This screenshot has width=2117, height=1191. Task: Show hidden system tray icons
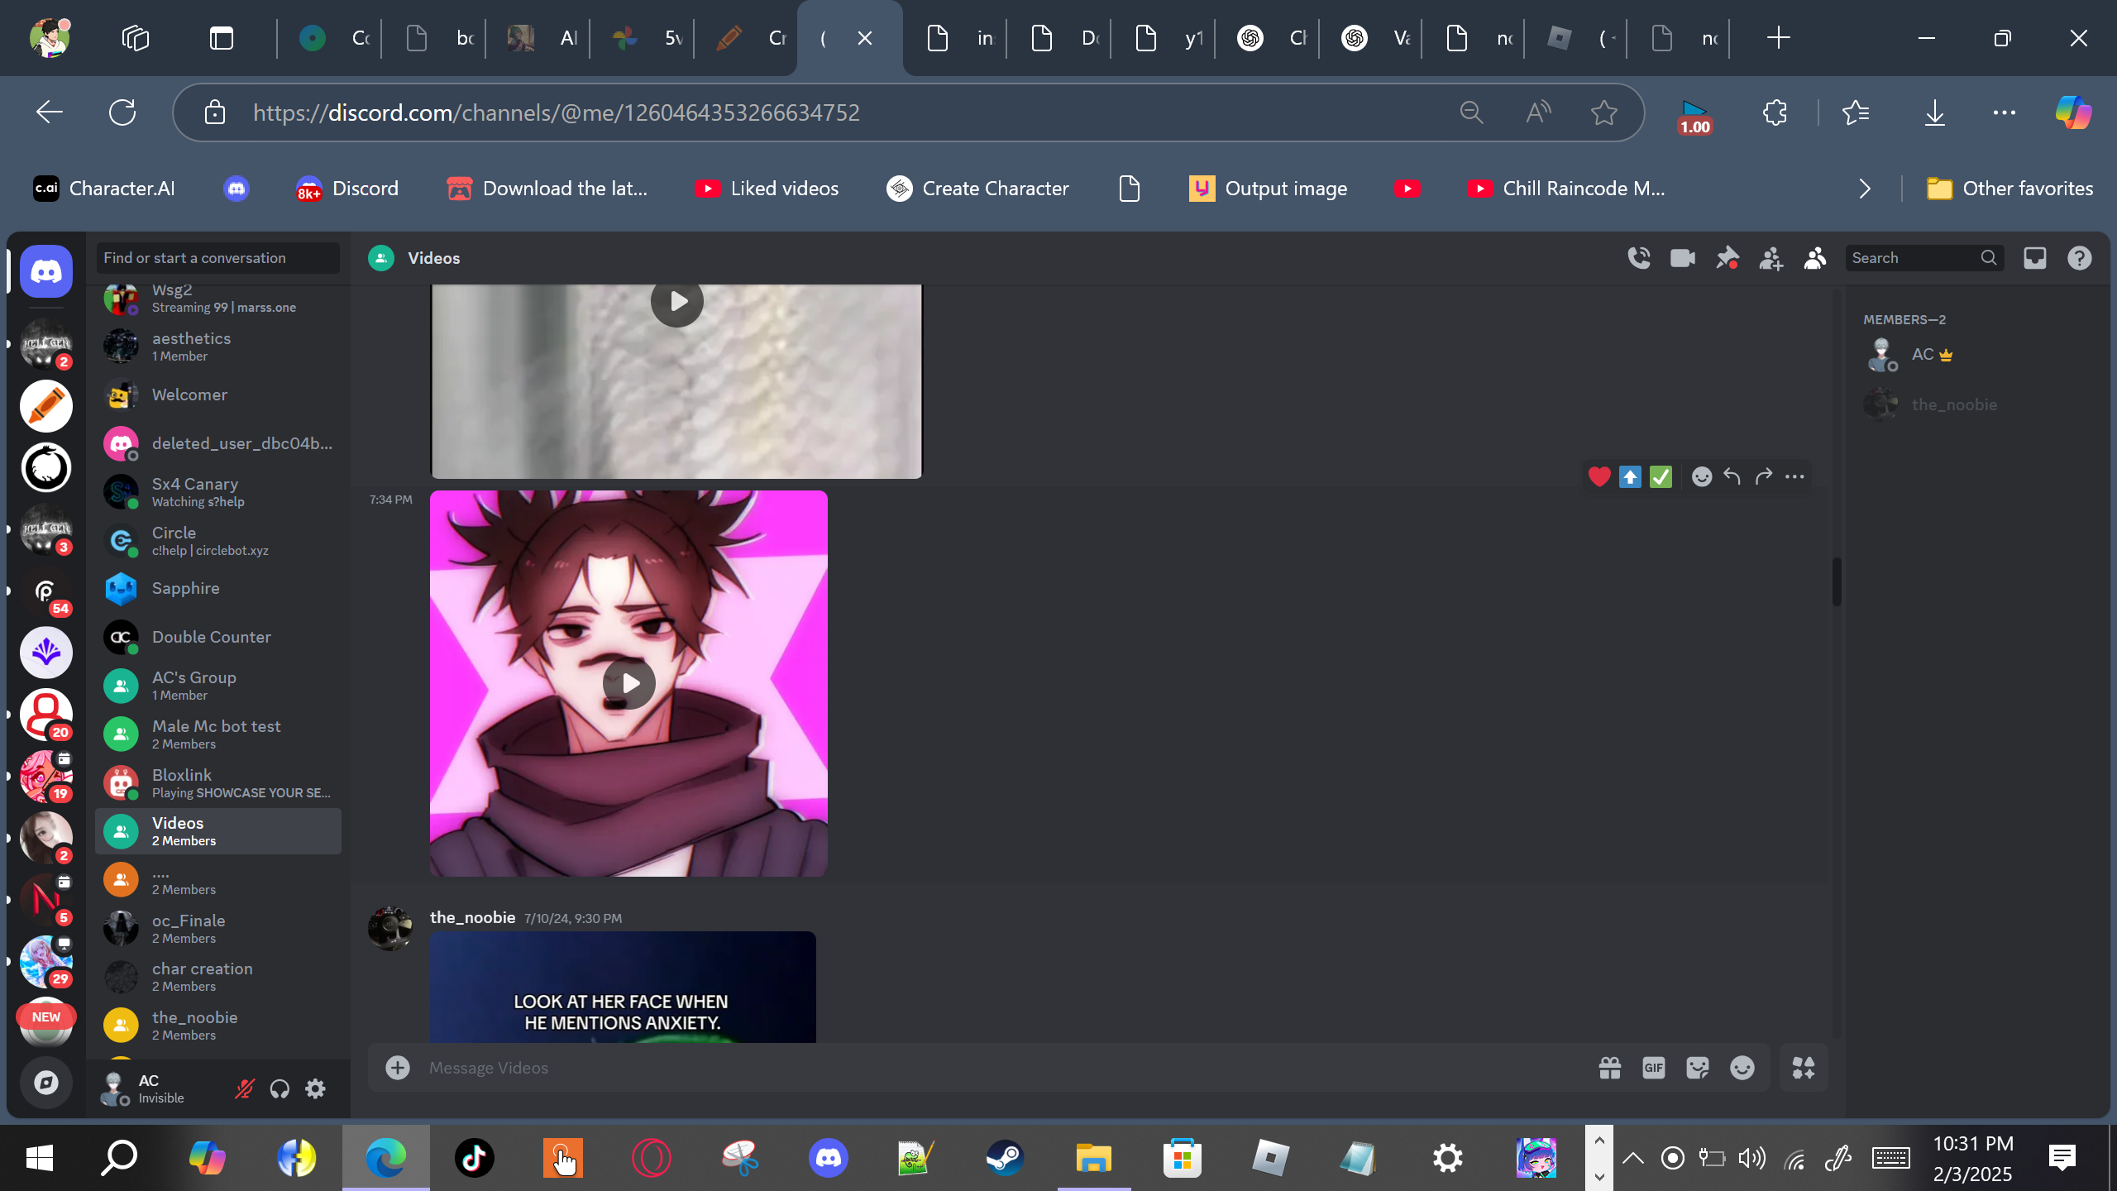[1633, 1158]
